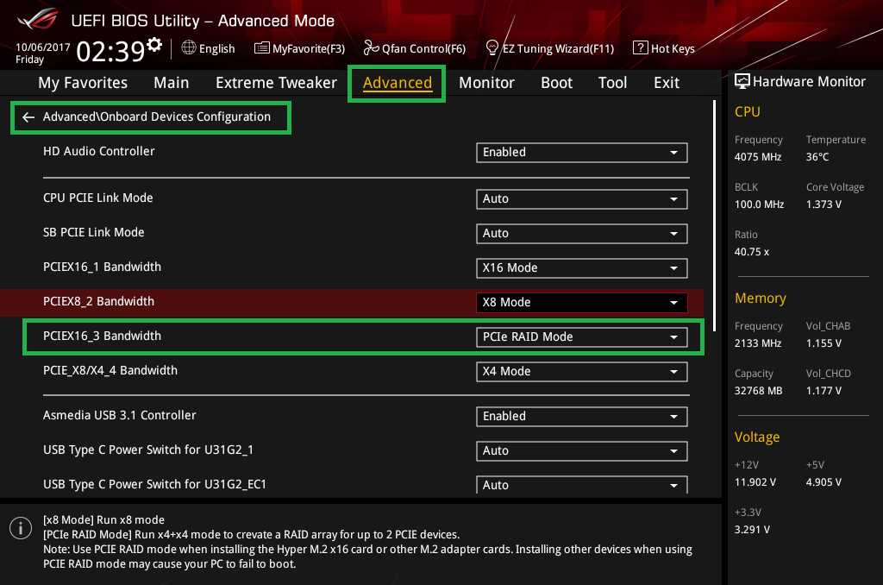Select the HD Audio Controller label
This screenshot has height=585, width=883.
pos(98,151)
